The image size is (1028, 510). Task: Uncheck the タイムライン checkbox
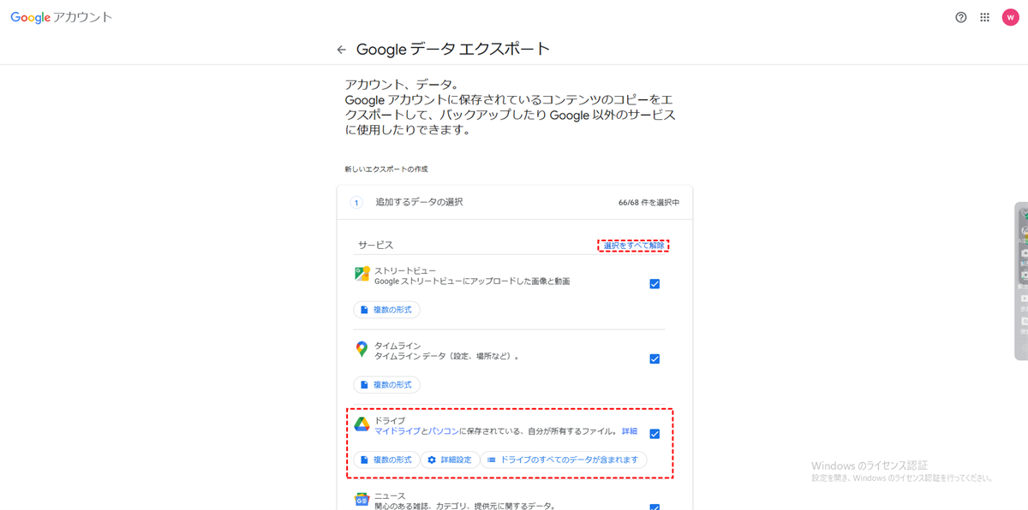pos(654,359)
